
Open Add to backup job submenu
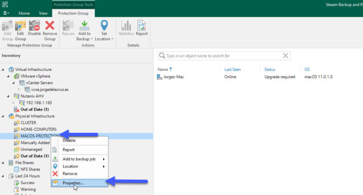point(80,159)
